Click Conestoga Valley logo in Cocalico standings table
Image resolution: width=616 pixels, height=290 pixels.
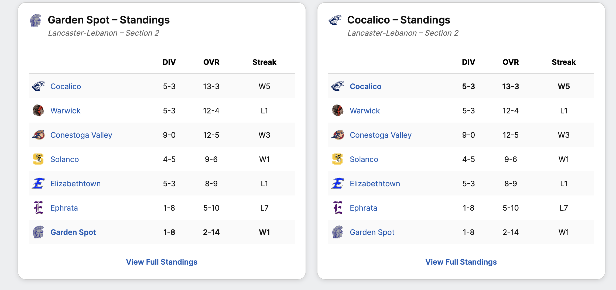pos(338,135)
